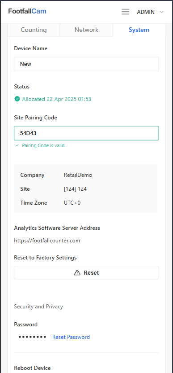Click the [124] 124 site value
173x373 pixels.
pos(75,189)
